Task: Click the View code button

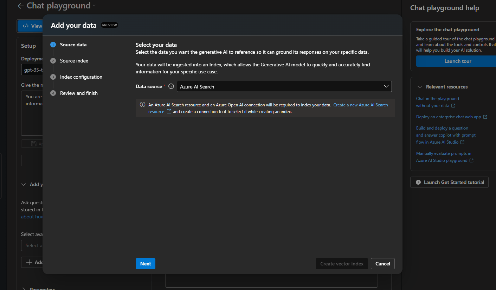Action: [30, 26]
